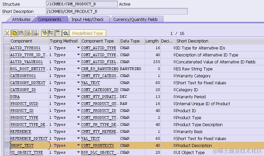Click the Warranty Basis description

189,131
